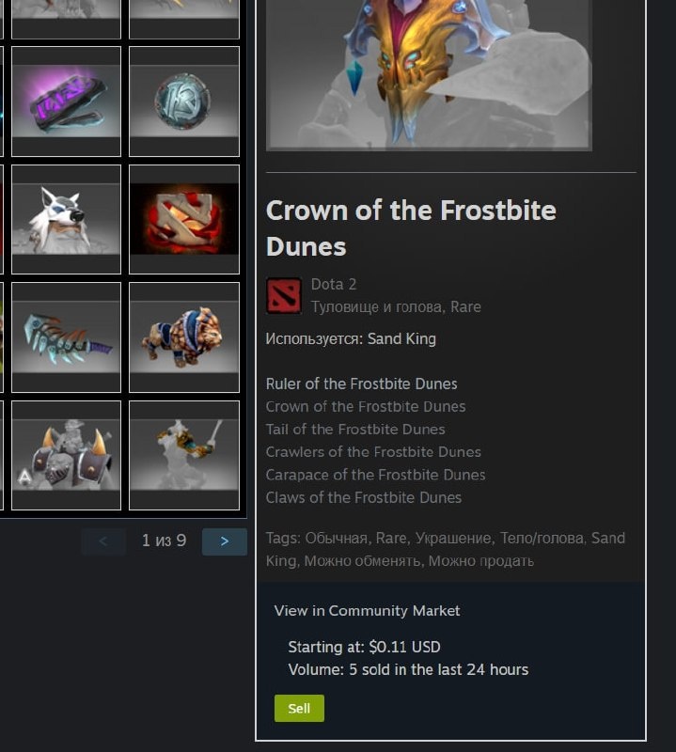This screenshot has width=676, height=752.
Task: Select the horned shoulder armor item
Action: [66, 455]
